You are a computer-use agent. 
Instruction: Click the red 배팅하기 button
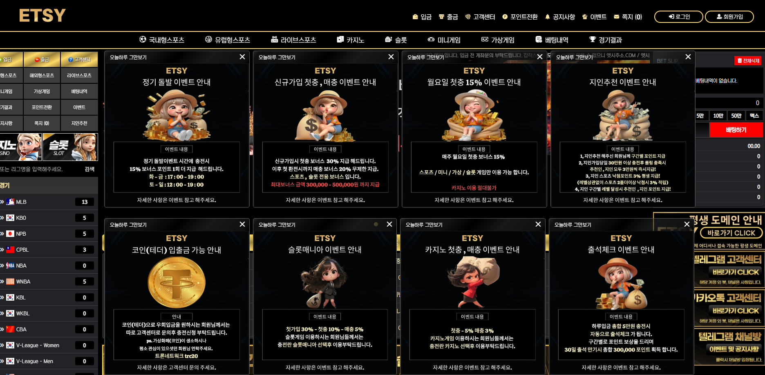[736, 130]
